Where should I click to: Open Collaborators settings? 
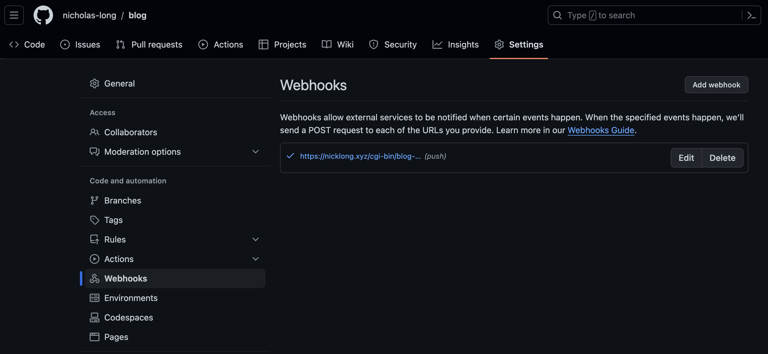coord(175,132)
